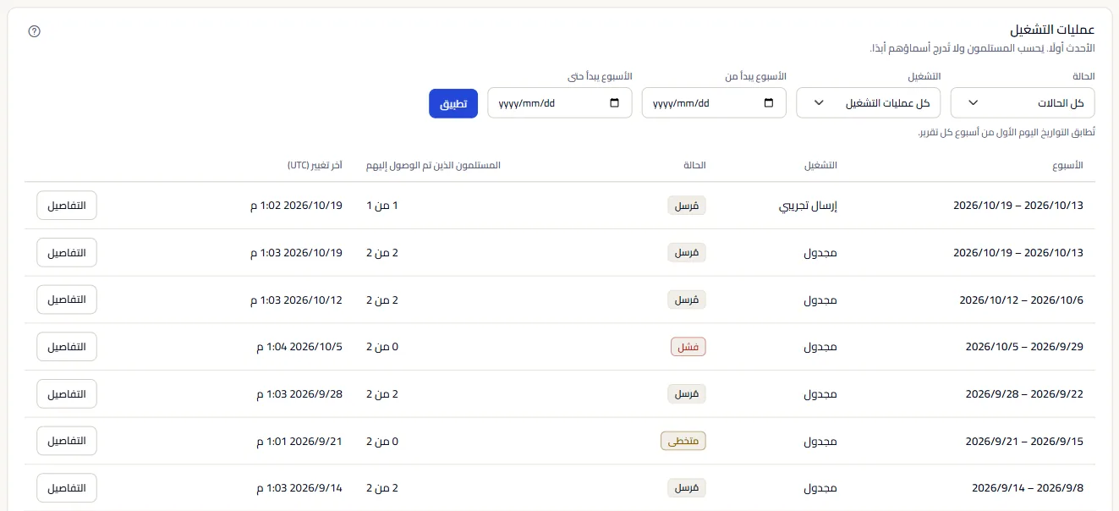This screenshot has width=1119, height=511.
Task: Open 'التفاصيل' for the 'إرسال تجريبي' run
Action: 67,206
